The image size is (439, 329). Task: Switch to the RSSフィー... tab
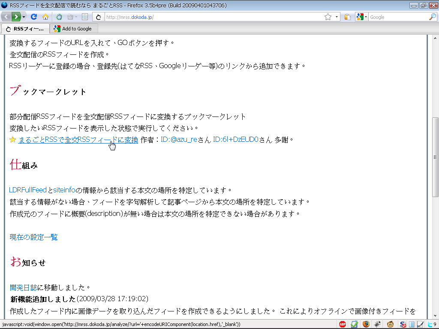[x=25, y=29]
